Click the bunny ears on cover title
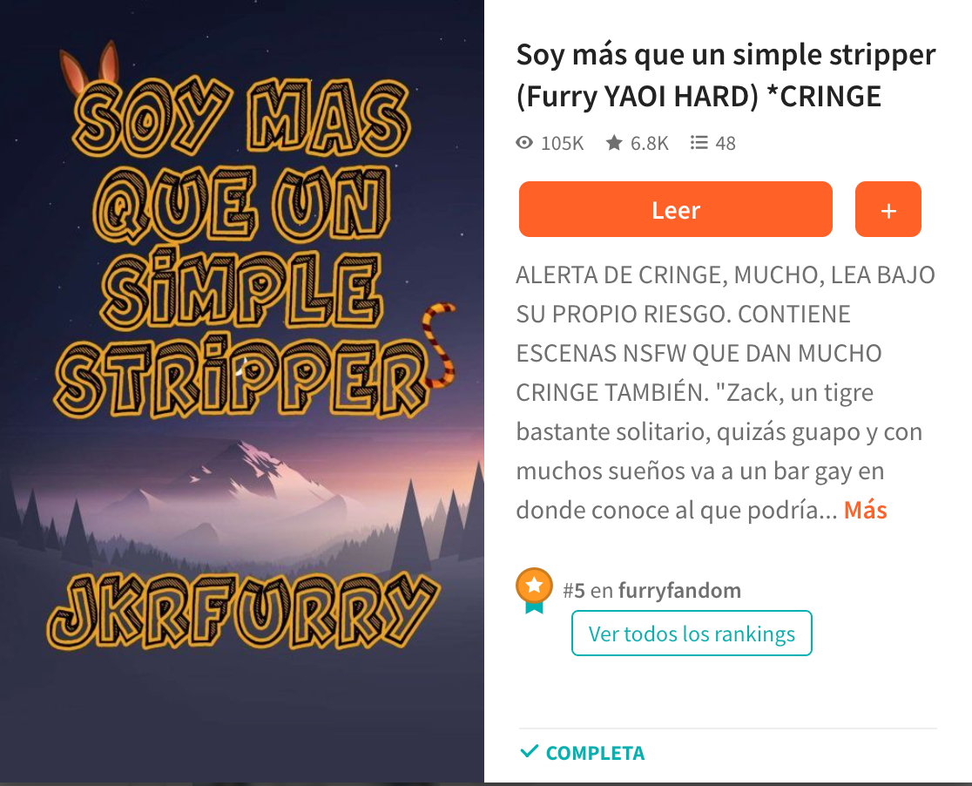 coord(89,68)
